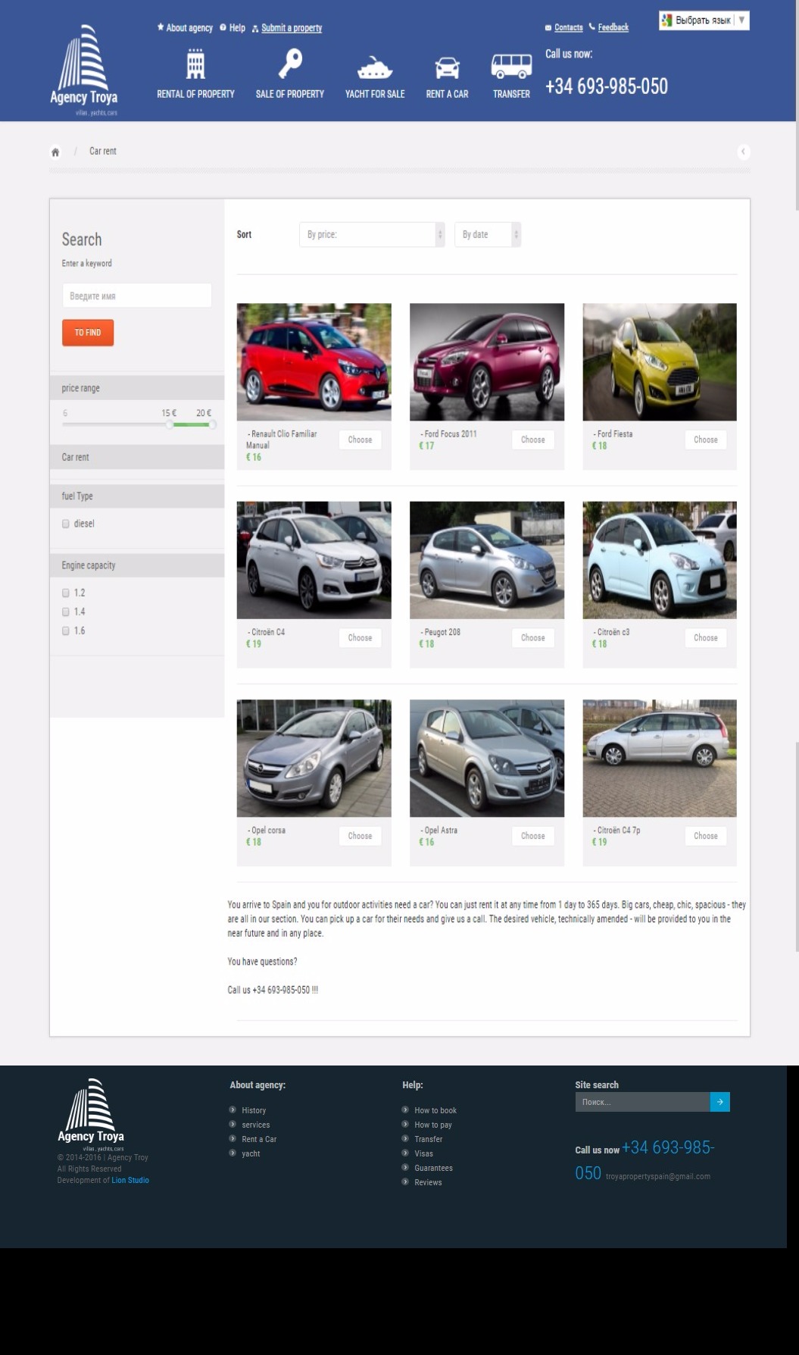Open the footer Guarantees link

point(434,1168)
